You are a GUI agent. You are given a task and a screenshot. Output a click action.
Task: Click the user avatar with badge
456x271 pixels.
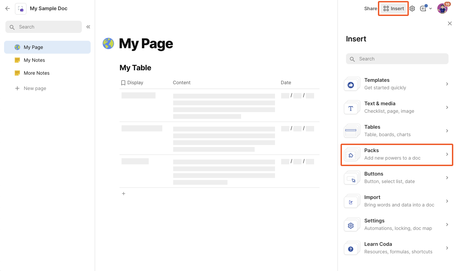click(442, 8)
